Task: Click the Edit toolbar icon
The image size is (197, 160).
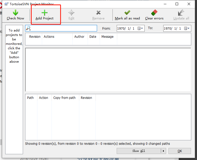Action: click(71, 13)
